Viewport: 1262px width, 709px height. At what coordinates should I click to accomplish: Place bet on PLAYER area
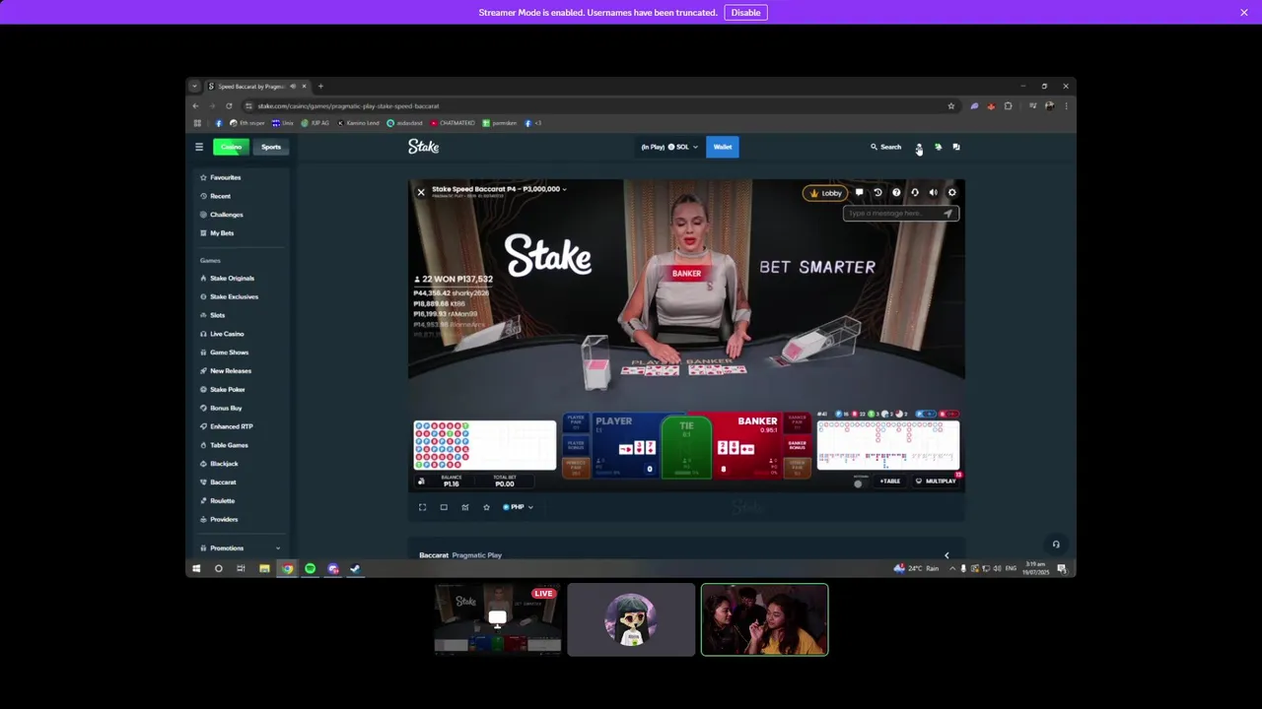[x=624, y=446]
